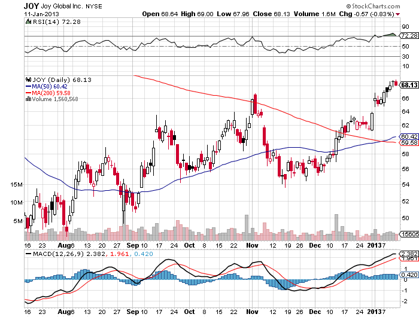Select the black MACD line sample in the legend
419x317 pixels.
pyautogui.click(x=28, y=254)
